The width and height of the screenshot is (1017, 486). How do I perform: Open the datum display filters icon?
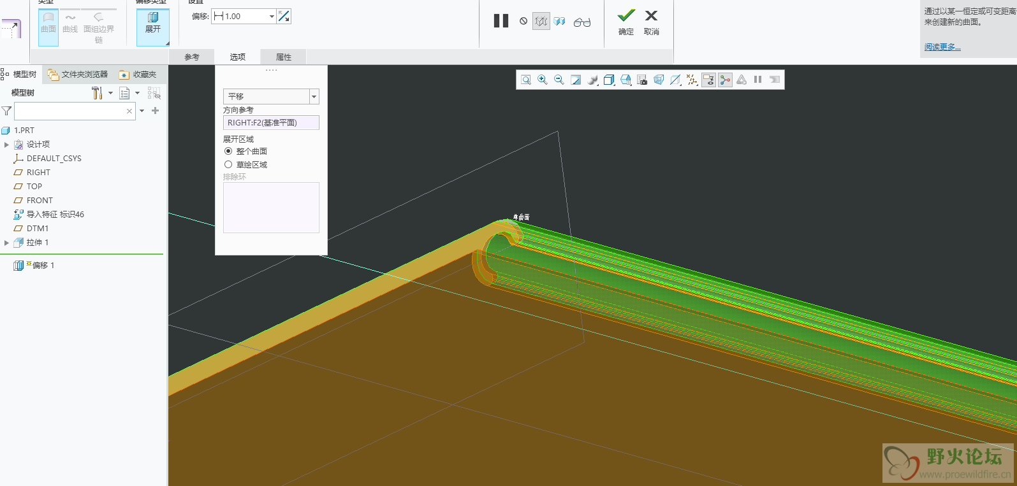click(675, 80)
